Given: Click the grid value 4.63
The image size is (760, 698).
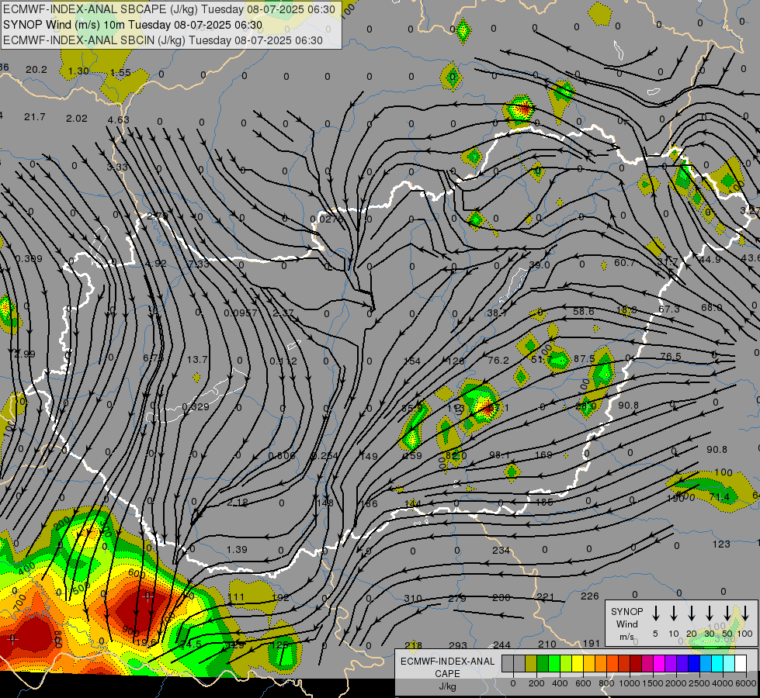Looking at the screenshot, I should pos(118,119).
